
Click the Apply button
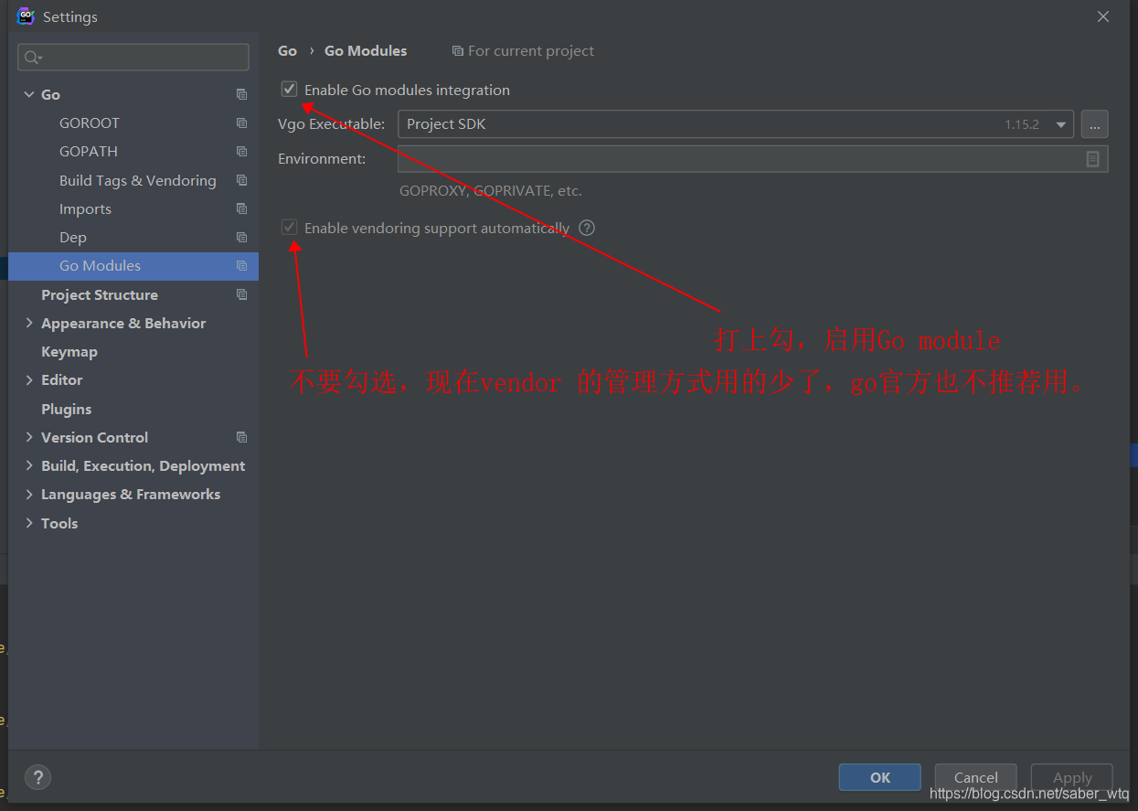coord(1072,777)
